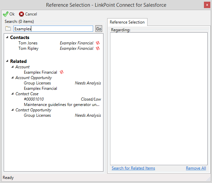Collapse the Account group
The width and height of the screenshot is (212, 183).
pyautogui.click(x=12, y=67)
